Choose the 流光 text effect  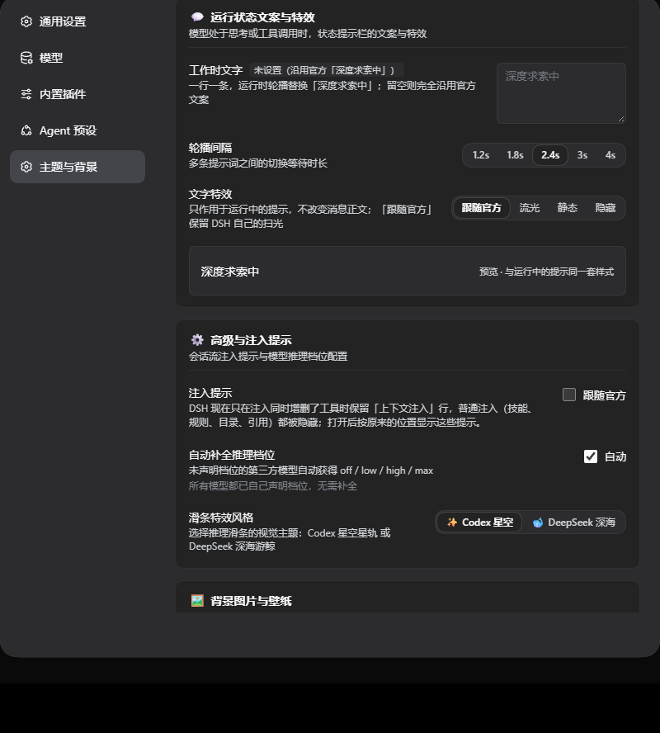529,207
